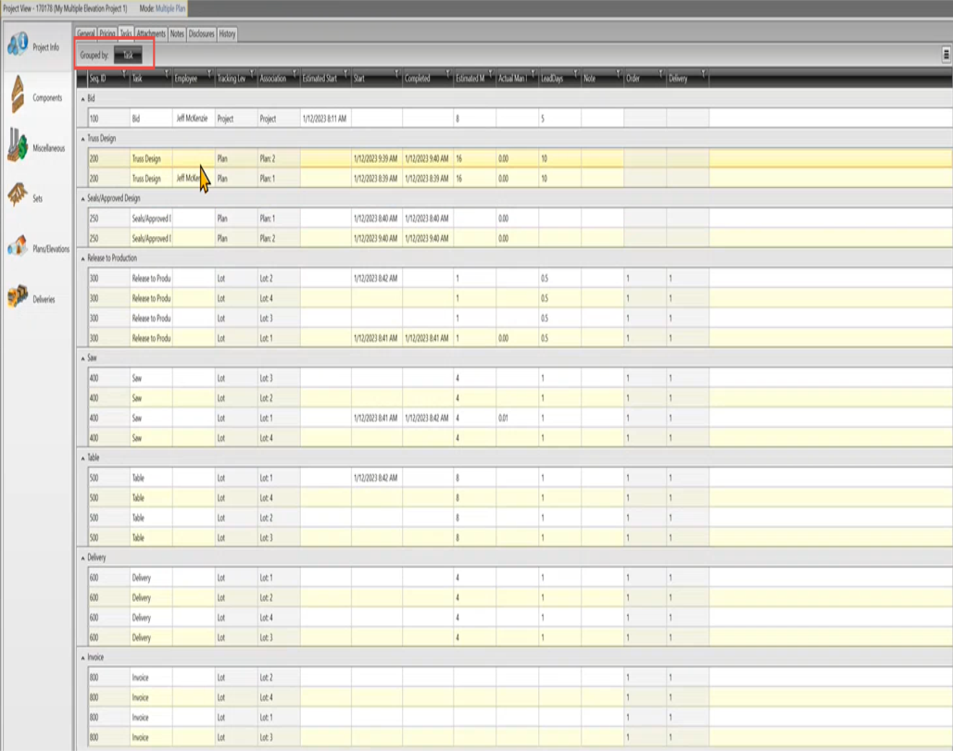Screen dimensions: 953x751
Task: Collapse the Truss Design group
Action: point(83,139)
